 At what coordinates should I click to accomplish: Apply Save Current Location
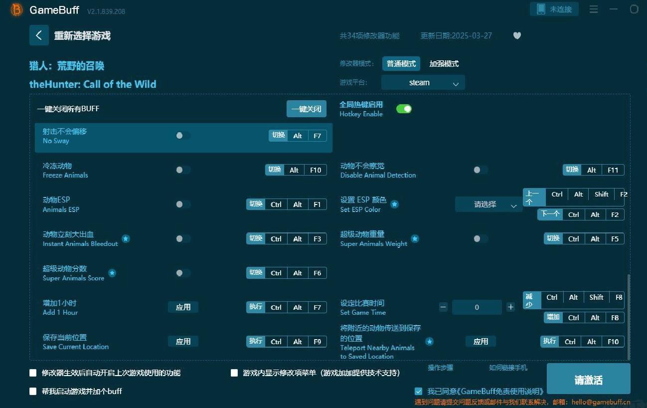183,342
